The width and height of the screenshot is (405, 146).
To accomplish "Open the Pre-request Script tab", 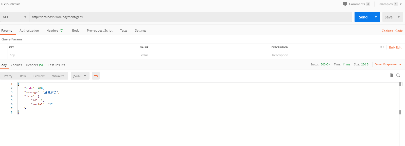I will click(100, 30).
